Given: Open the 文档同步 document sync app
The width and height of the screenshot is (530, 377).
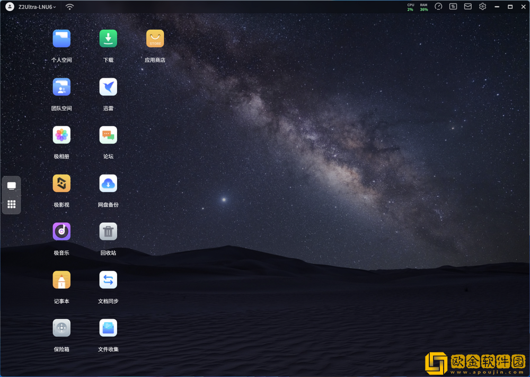Looking at the screenshot, I should [x=108, y=280].
